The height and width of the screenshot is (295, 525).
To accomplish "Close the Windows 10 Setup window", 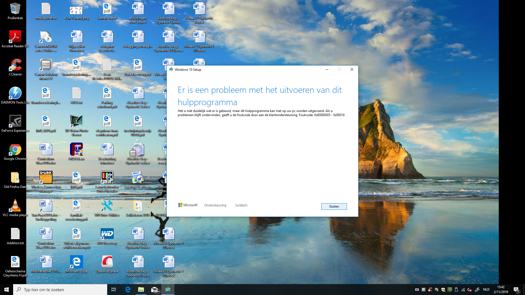I will click(352, 69).
